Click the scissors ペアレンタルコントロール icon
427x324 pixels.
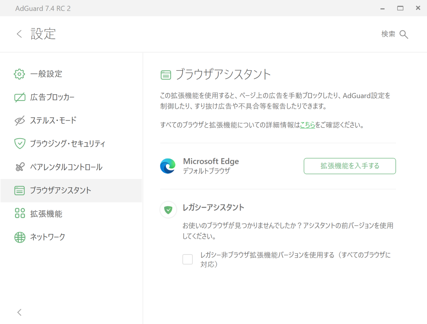[x=19, y=167]
